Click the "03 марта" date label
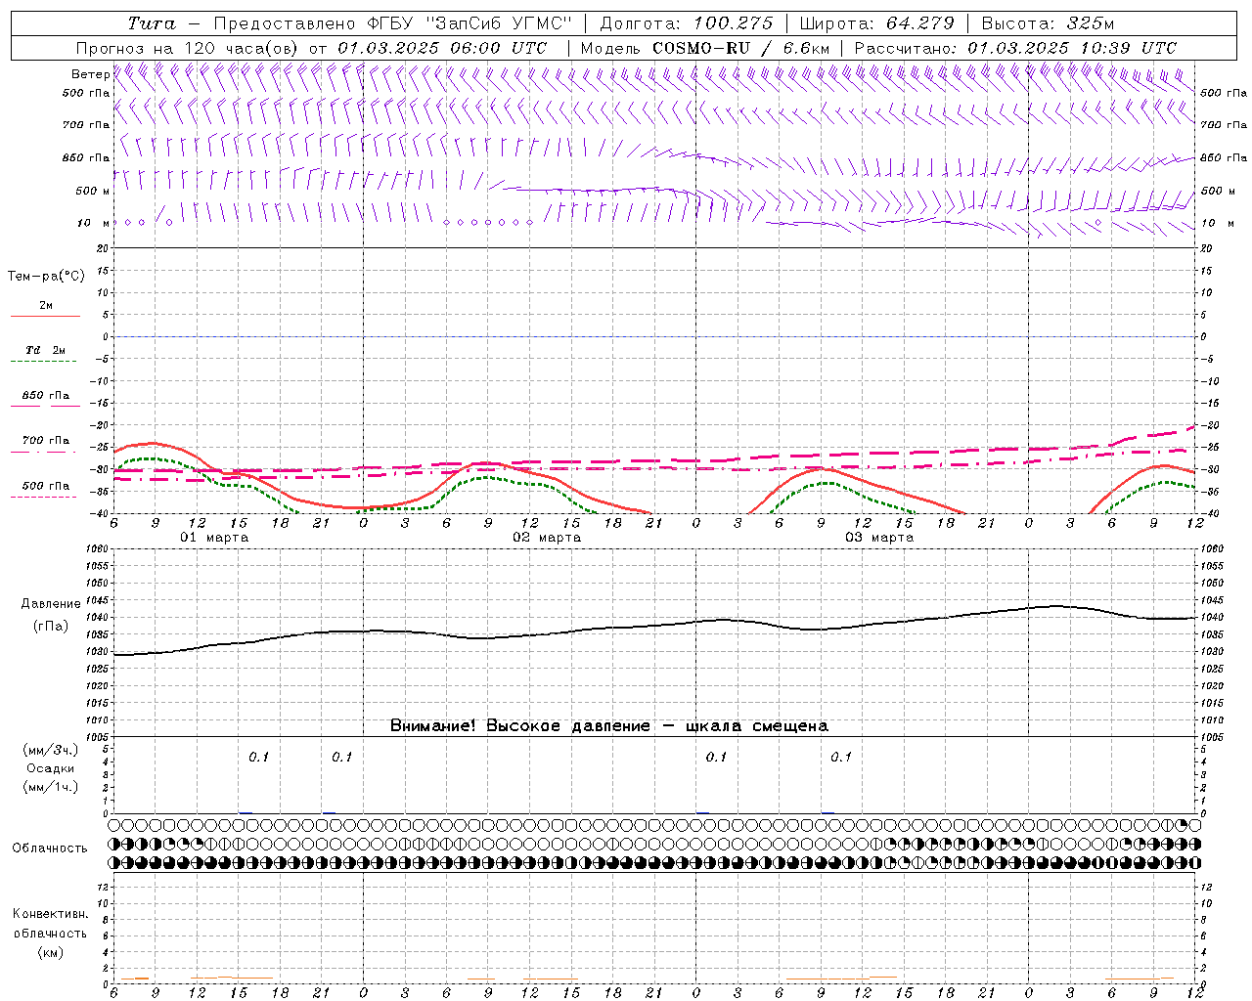 click(879, 538)
